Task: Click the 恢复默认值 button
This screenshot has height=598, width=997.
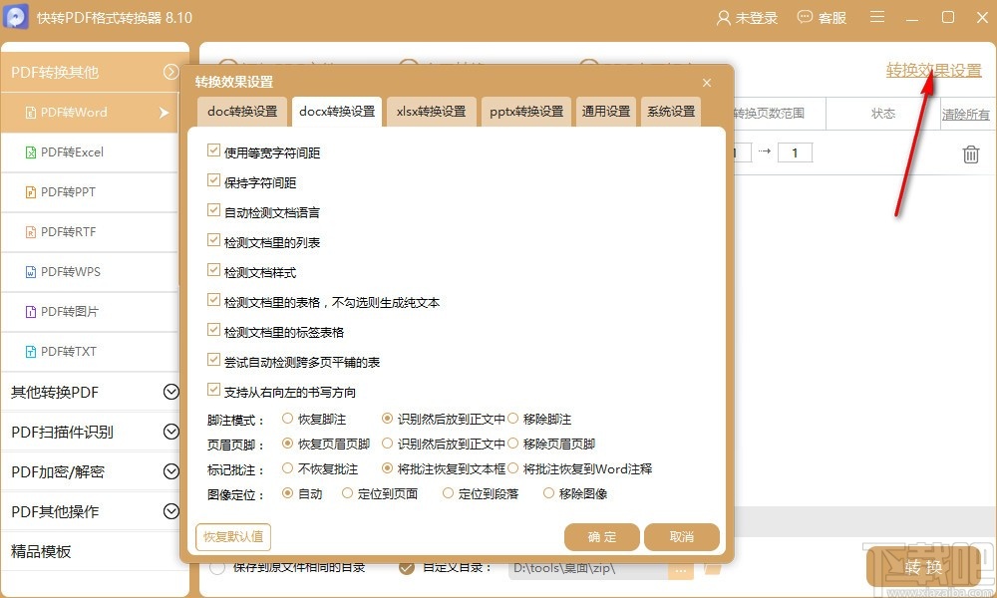Action: click(x=232, y=536)
